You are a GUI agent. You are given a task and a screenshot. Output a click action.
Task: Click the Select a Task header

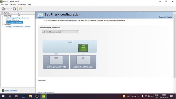click(x=6, y=13)
